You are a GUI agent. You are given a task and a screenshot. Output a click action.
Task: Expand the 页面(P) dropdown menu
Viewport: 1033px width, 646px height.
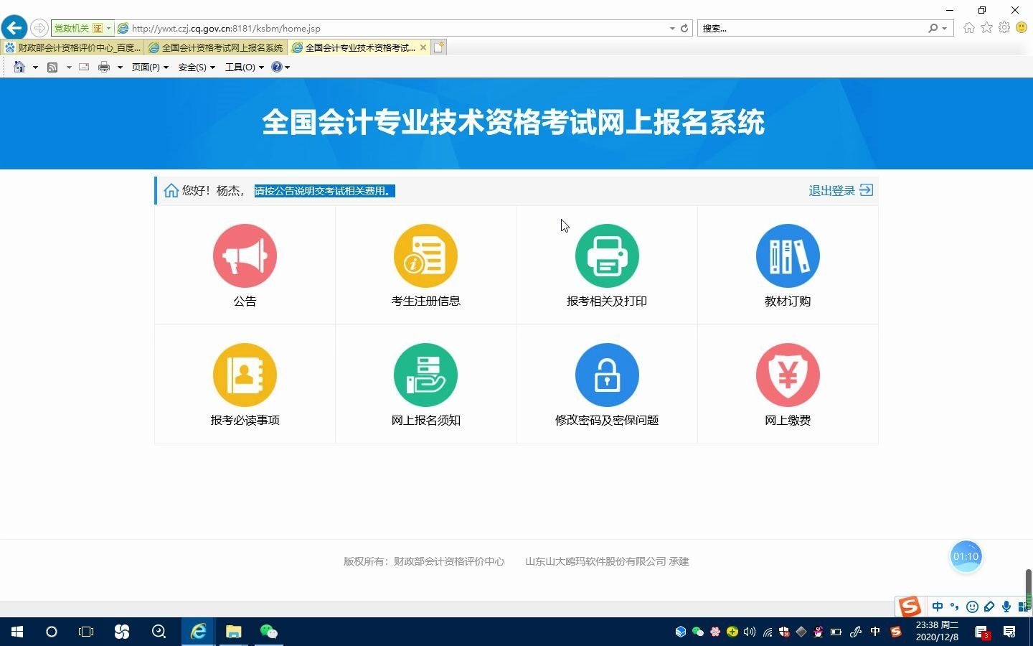click(x=146, y=67)
